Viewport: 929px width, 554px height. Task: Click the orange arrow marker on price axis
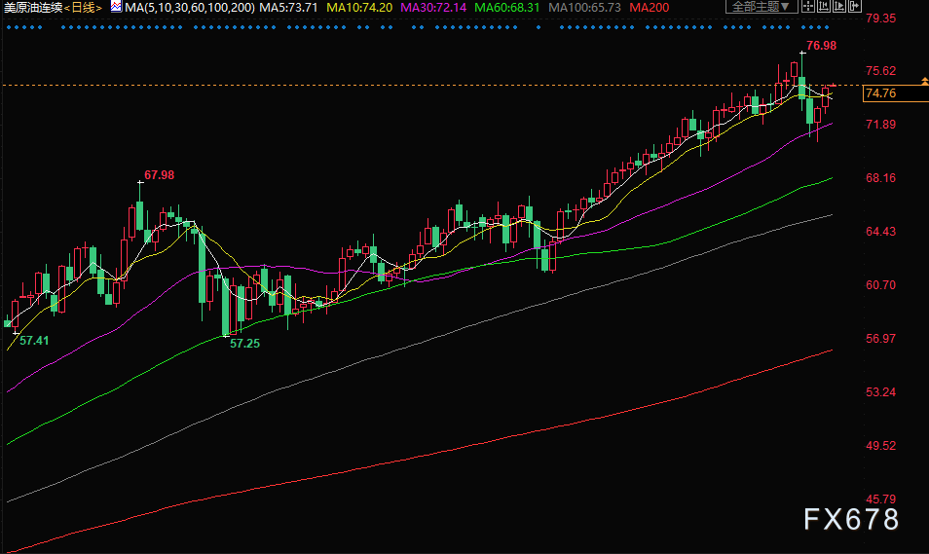(x=925, y=81)
